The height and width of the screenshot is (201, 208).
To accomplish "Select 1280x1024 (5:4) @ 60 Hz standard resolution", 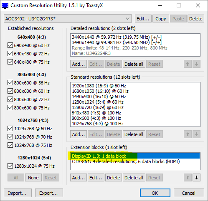I will [135, 102].
